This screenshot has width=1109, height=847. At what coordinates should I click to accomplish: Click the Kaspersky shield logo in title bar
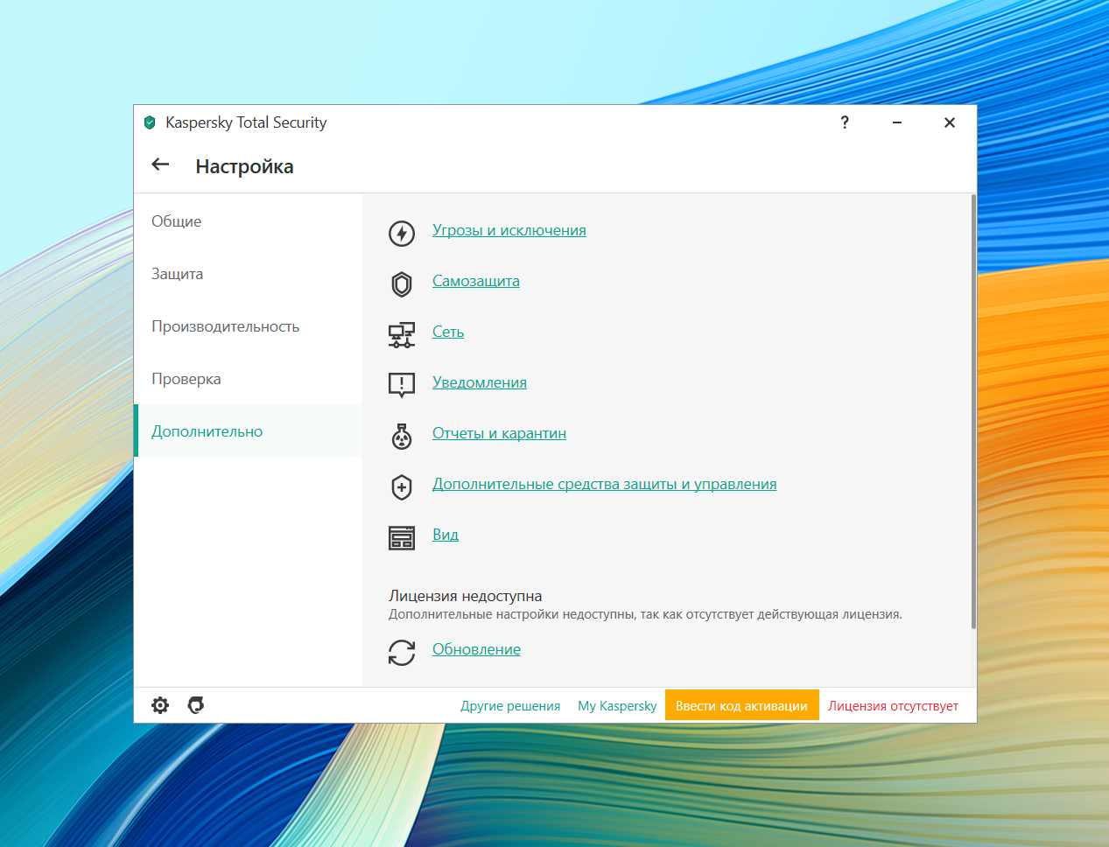pyautogui.click(x=150, y=122)
